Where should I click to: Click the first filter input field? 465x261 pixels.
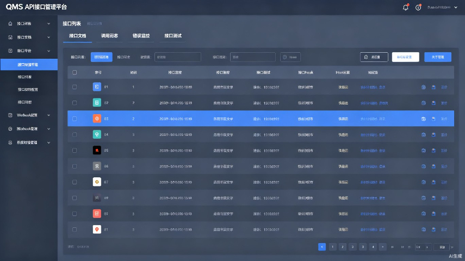pyautogui.click(x=178, y=57)
